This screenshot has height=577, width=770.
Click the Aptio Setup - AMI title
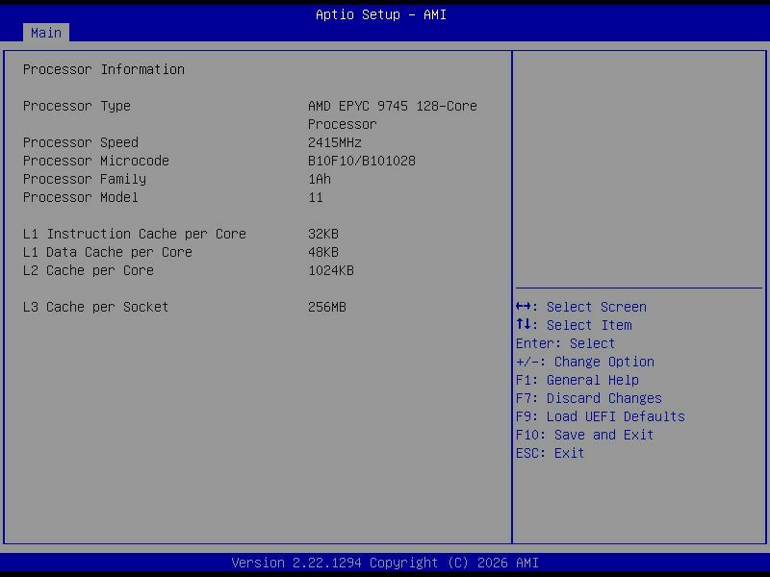pyautogui.click(x=381, y=14)
